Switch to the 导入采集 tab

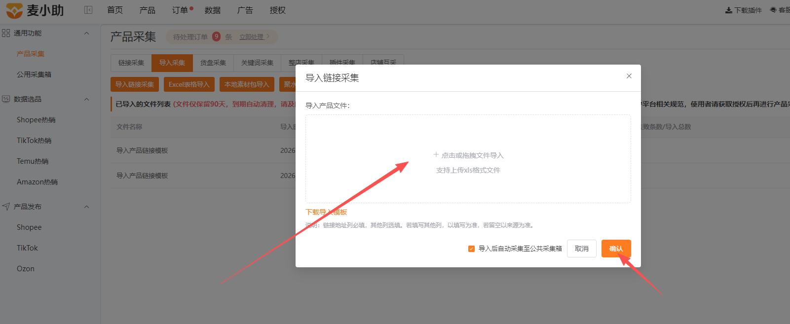(172, 63)
